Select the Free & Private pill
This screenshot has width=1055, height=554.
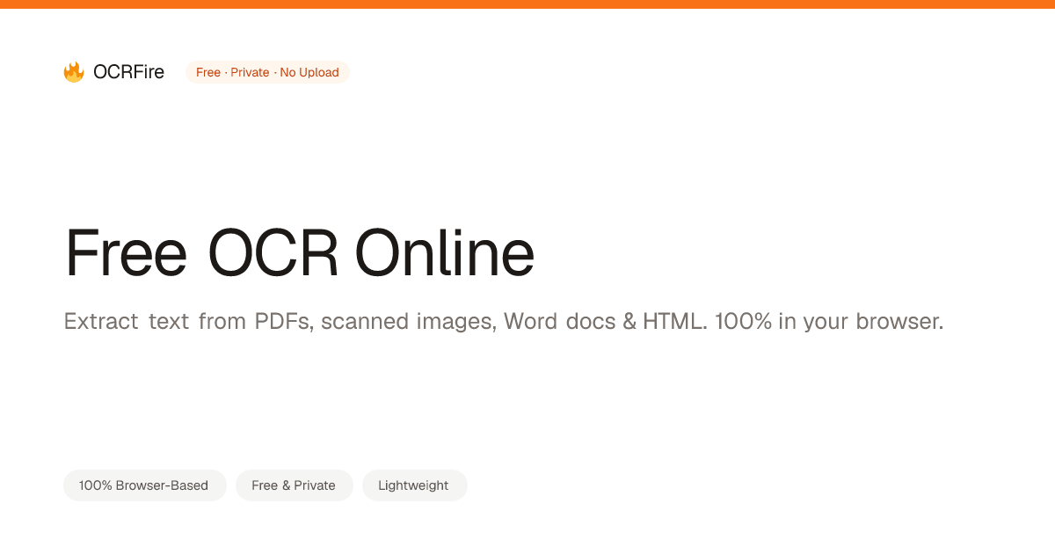294,485
